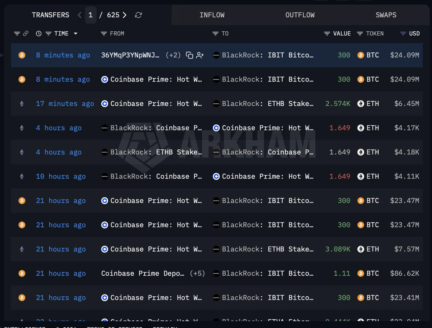This screenshot has width=432, height=328.
Task: Open the TIME column filter
Action: click(49, 34)
